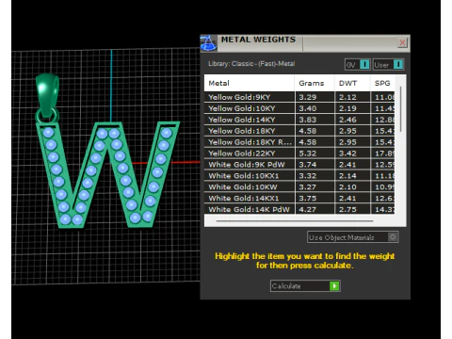Select the White Gold:10KW row

[299, 187]
